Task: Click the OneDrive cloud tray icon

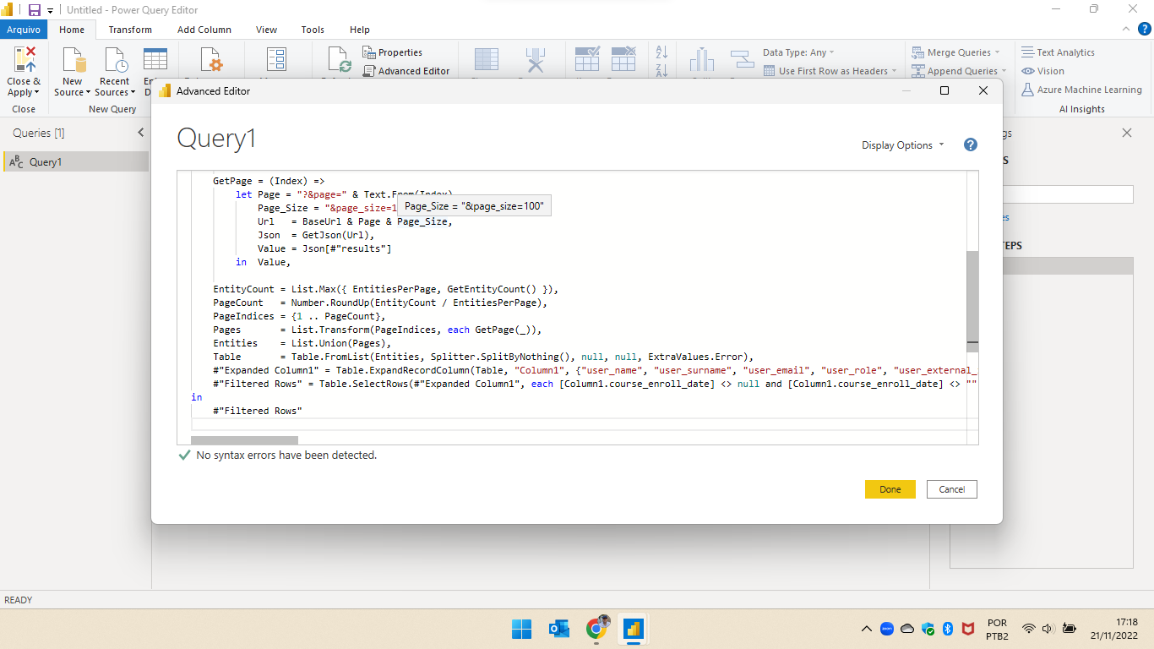Action: point(907,629)
